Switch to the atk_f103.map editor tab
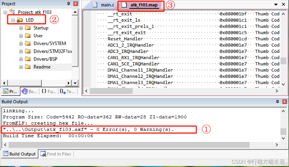The width and height of the screenshot is (289, 167). coord(141,5)
